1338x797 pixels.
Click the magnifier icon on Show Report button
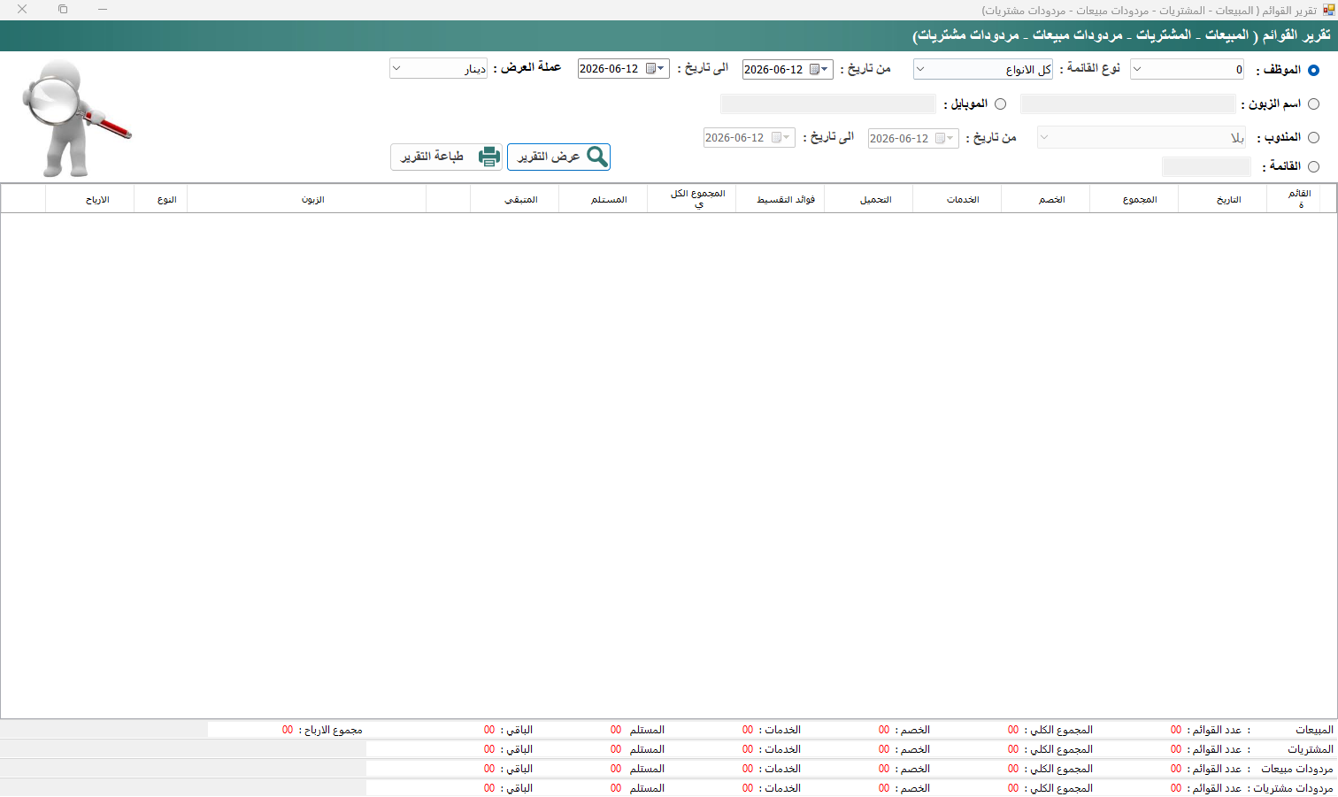pos(597,157)
